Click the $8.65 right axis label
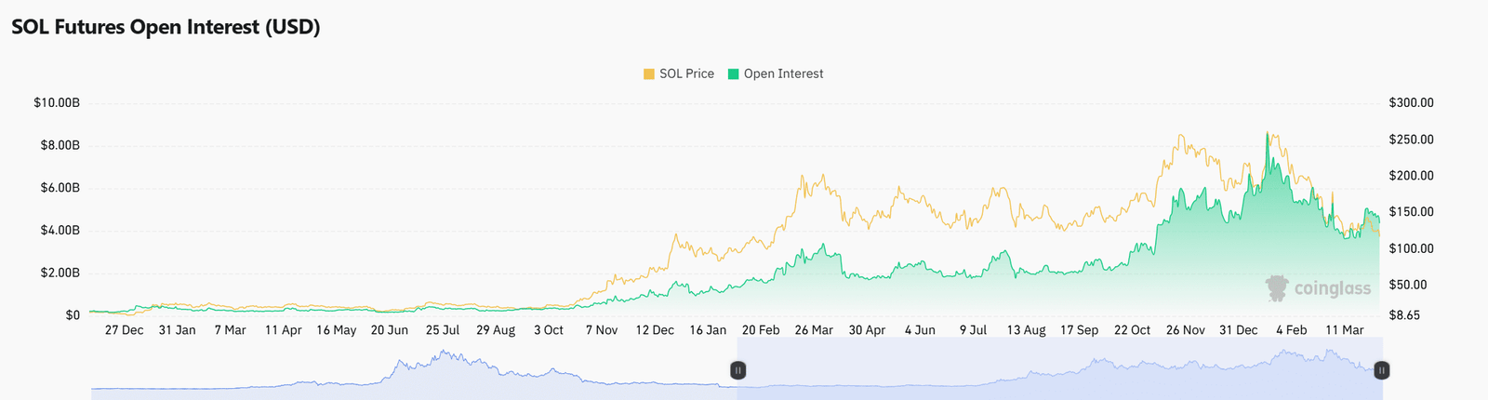 (1404, 315)
